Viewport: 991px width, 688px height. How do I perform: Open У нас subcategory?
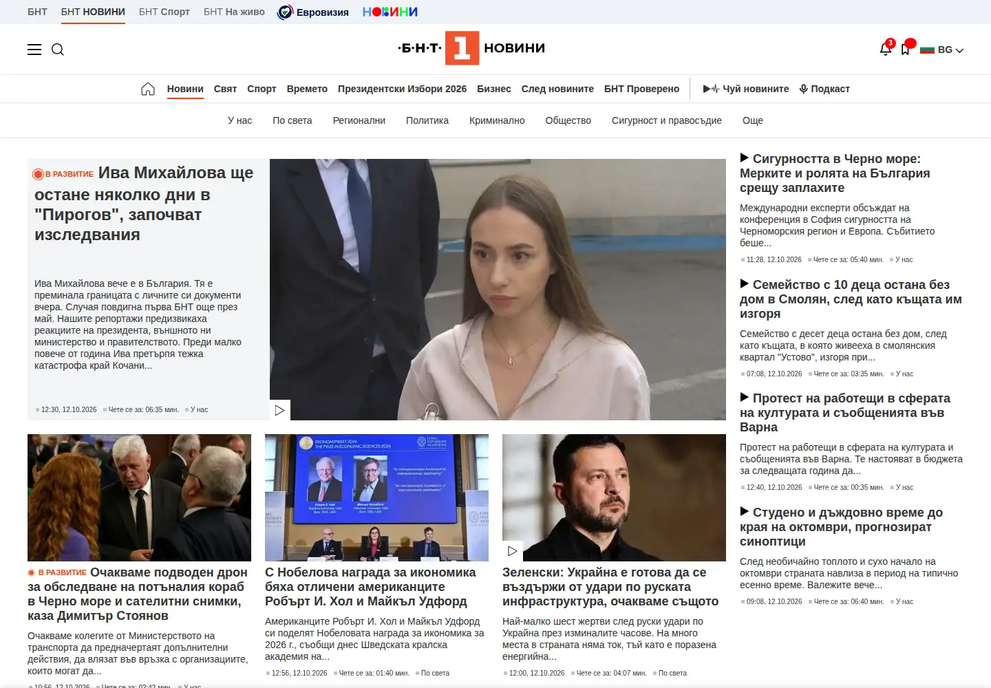point(239,120)
